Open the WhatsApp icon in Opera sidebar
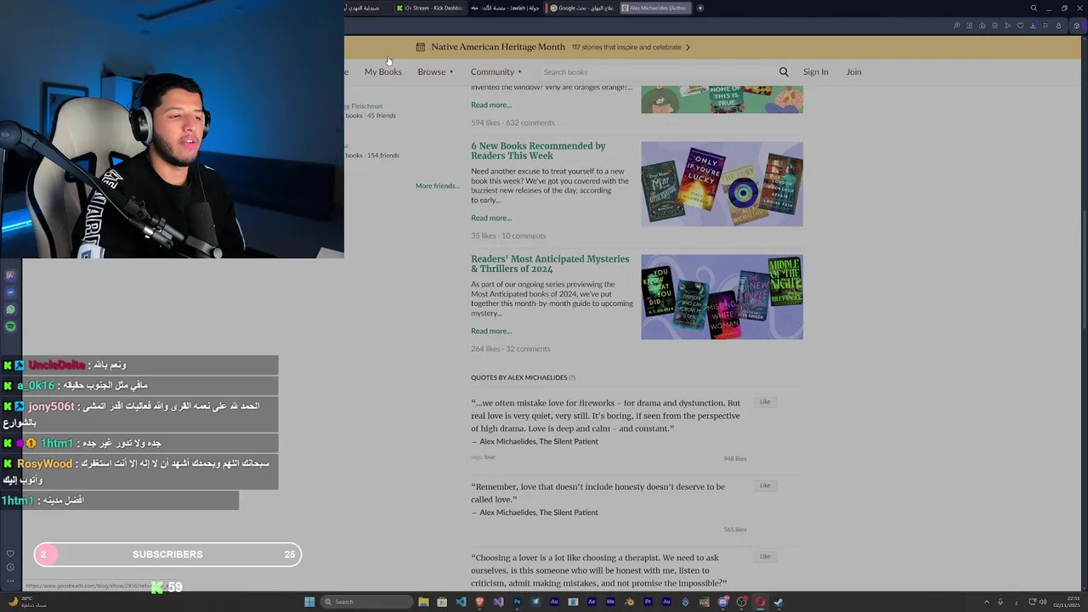The image size is (1088, 612). tap(10, 309)
